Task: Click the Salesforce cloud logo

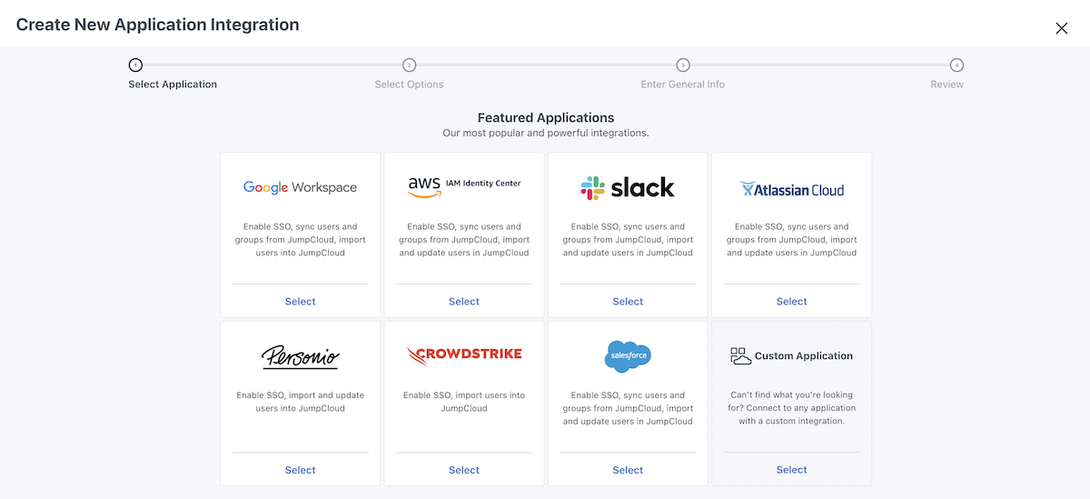Action: click(628, 355)
